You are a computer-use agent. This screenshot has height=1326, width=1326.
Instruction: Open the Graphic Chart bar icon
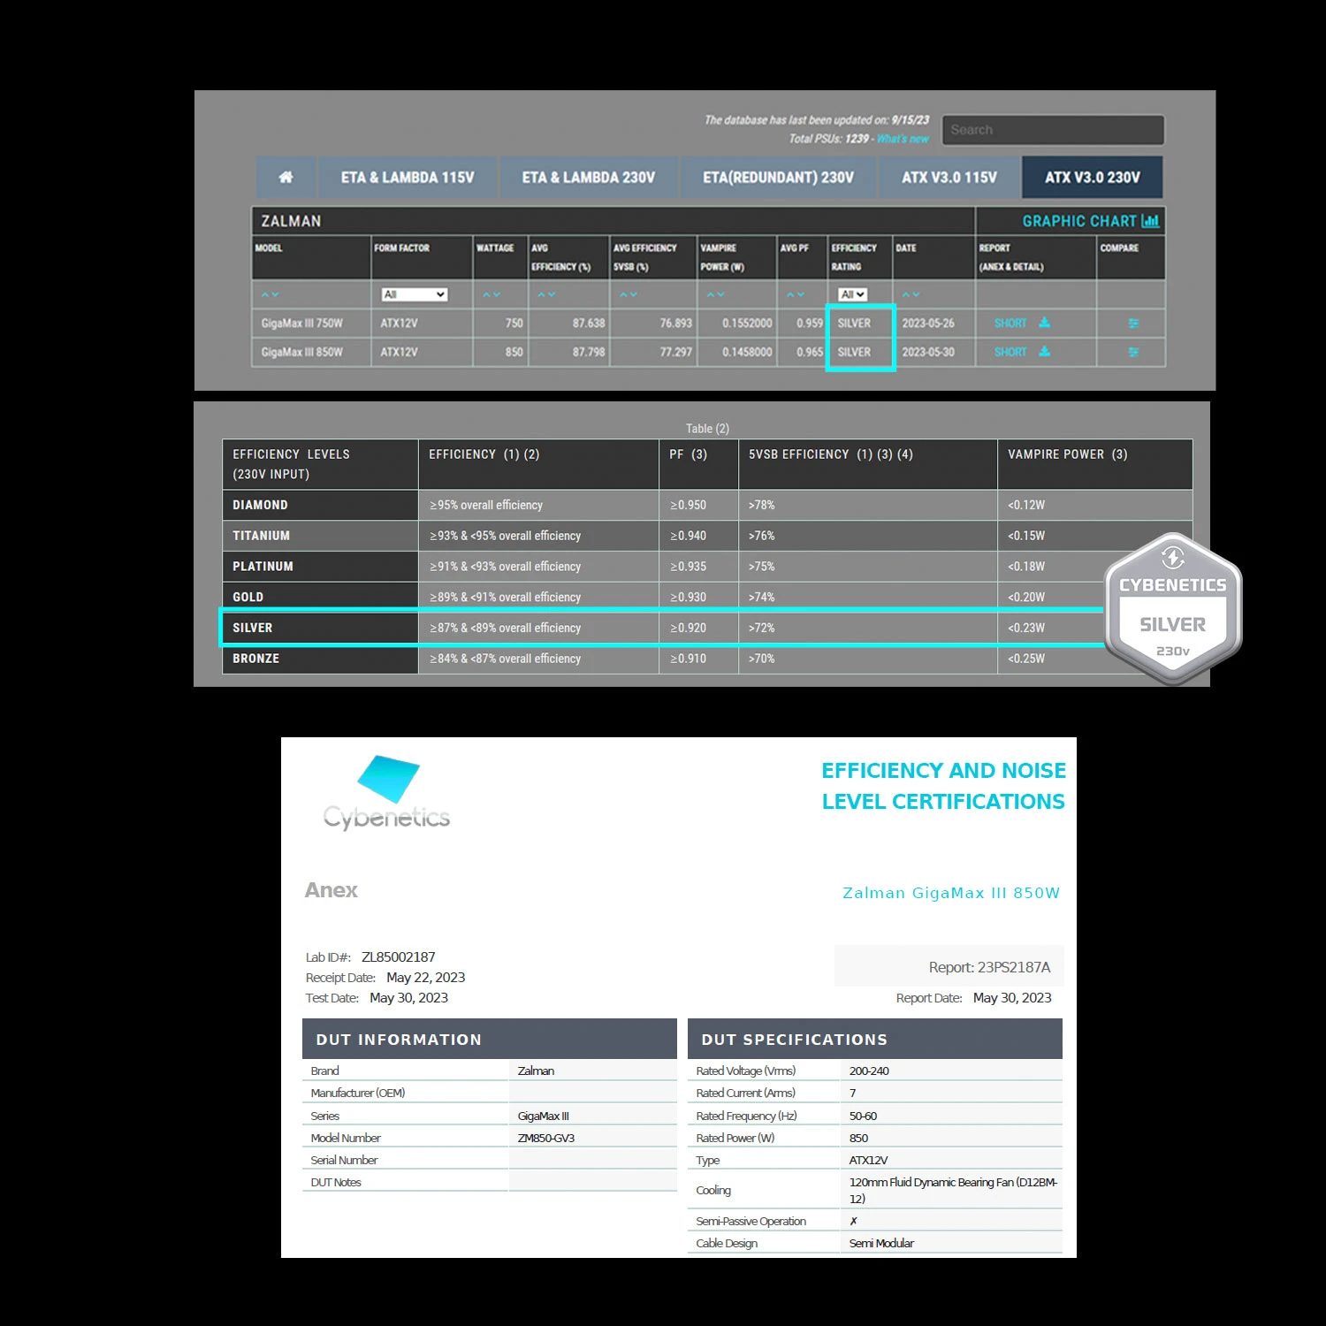1149,221
